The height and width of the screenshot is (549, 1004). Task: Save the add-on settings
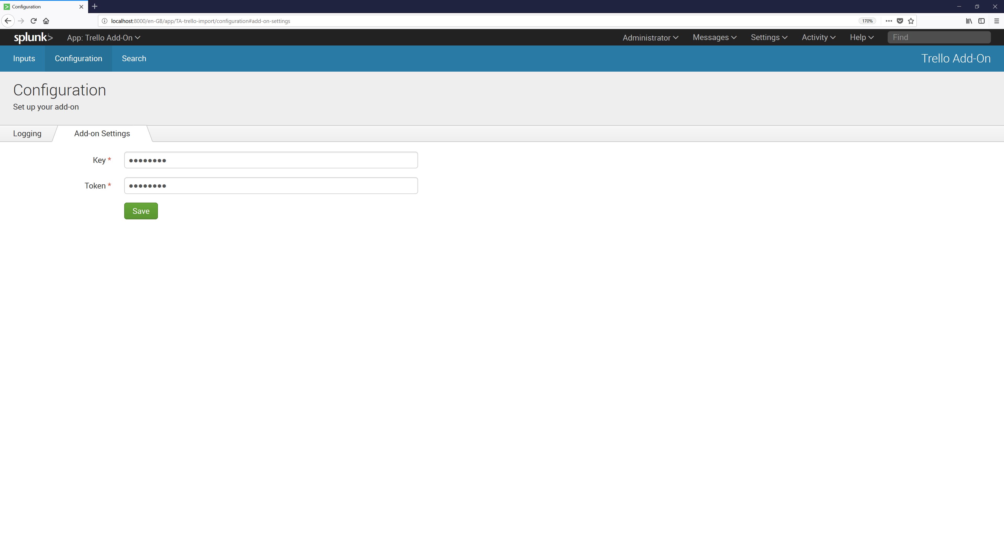pyautogui.click(x=141, y=211)
